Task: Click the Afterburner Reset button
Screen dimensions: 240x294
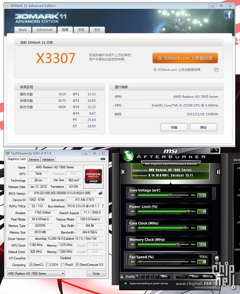Action: pyautogui.click(x=195, y=277)
